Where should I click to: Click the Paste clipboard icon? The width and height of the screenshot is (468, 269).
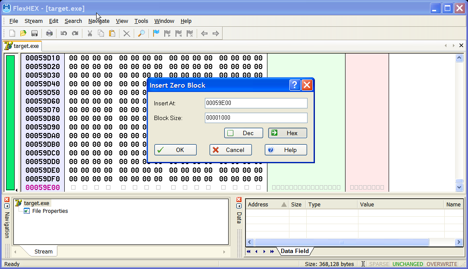[112, 33]
